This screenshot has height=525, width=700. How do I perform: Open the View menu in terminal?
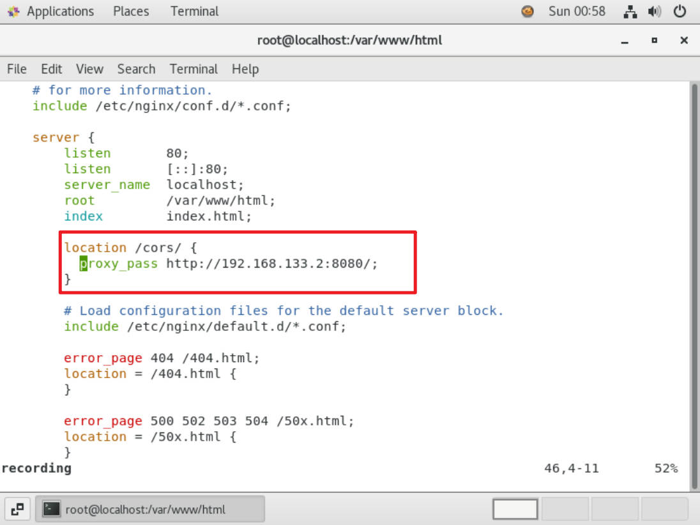pos(89,69)
